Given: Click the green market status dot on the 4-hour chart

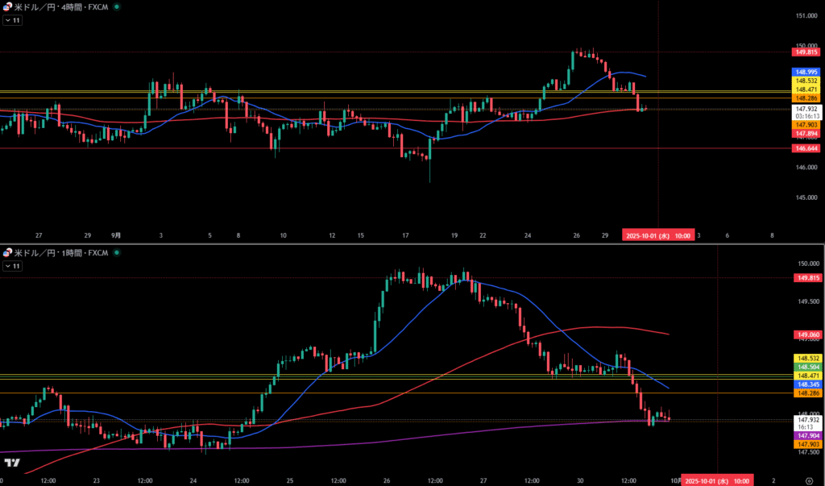Looking at the screenshot, I should tap(117, 6).
